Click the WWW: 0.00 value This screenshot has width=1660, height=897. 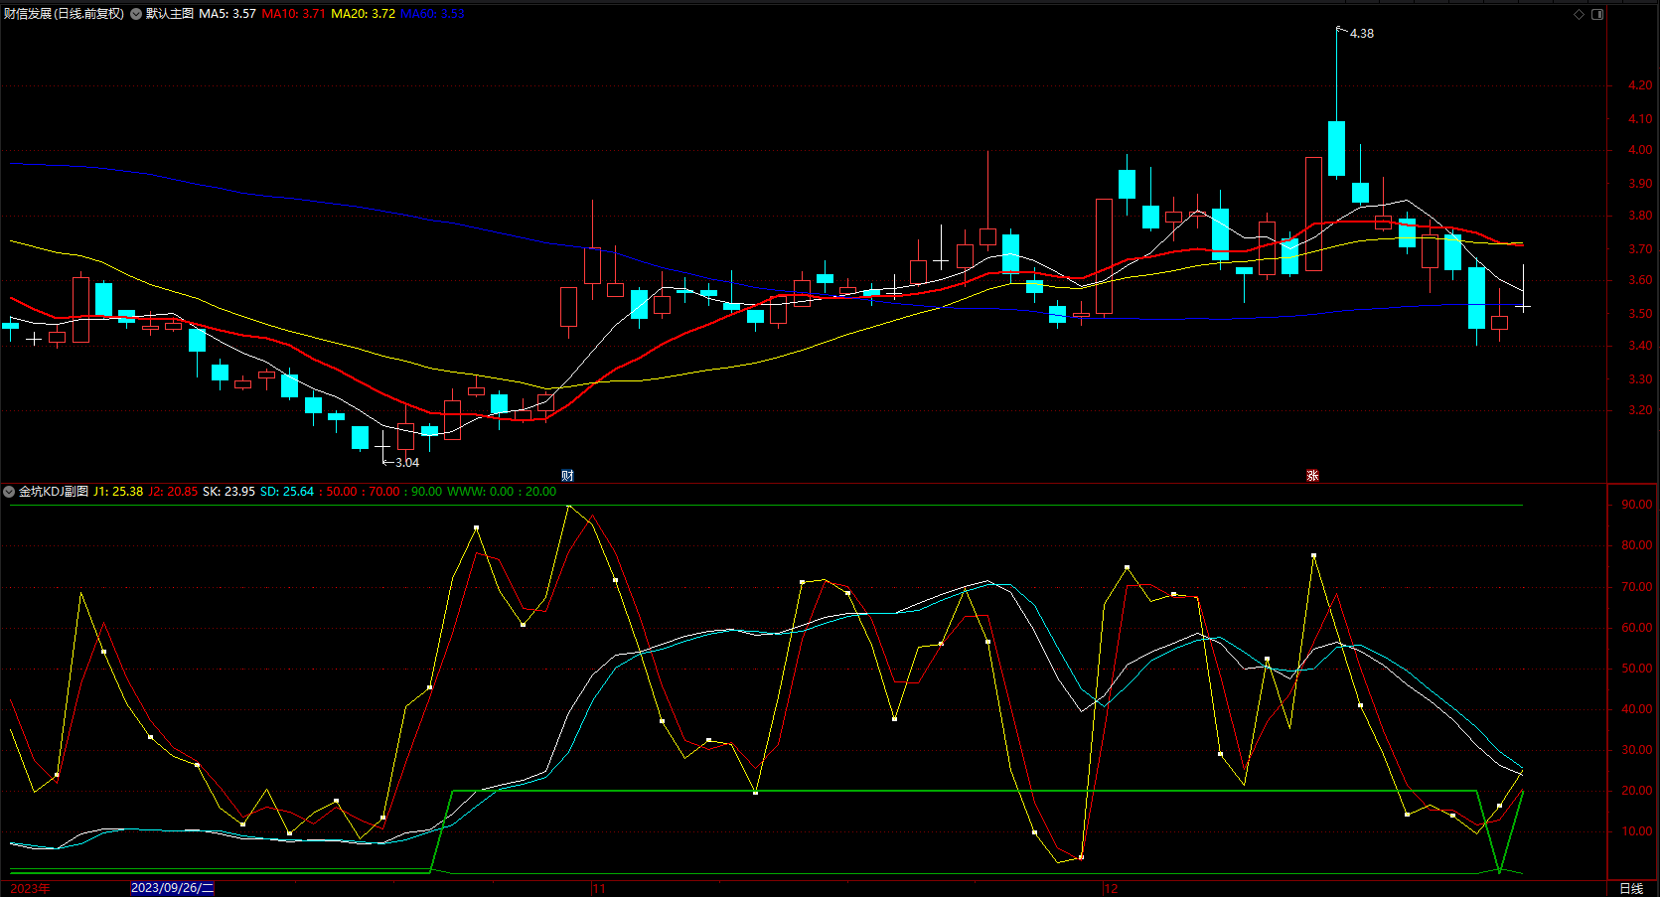pos(481,492)
